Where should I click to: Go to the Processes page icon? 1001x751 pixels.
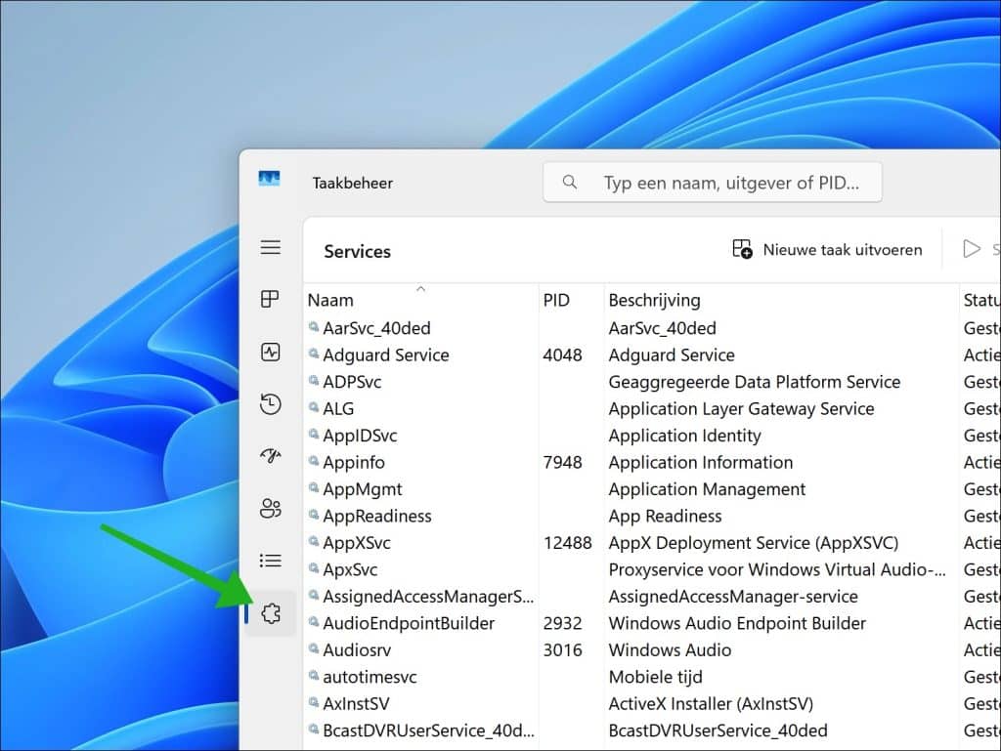271,300
